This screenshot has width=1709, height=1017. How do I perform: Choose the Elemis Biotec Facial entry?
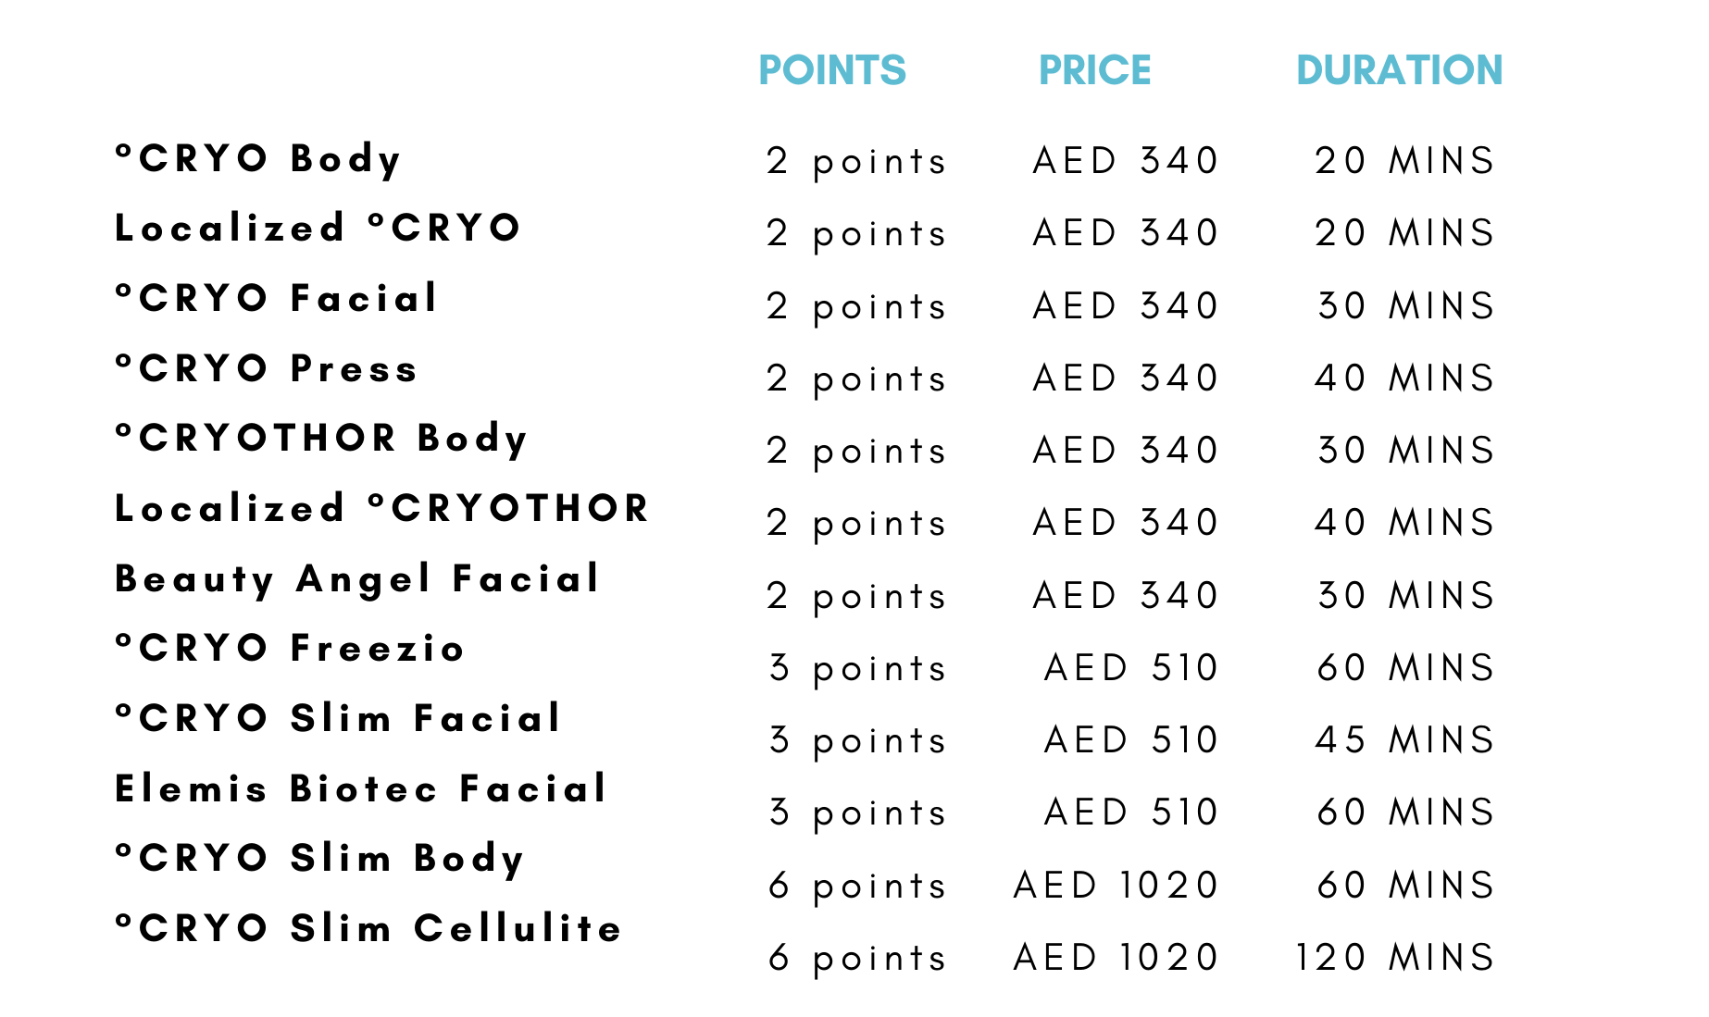point(360,788)
